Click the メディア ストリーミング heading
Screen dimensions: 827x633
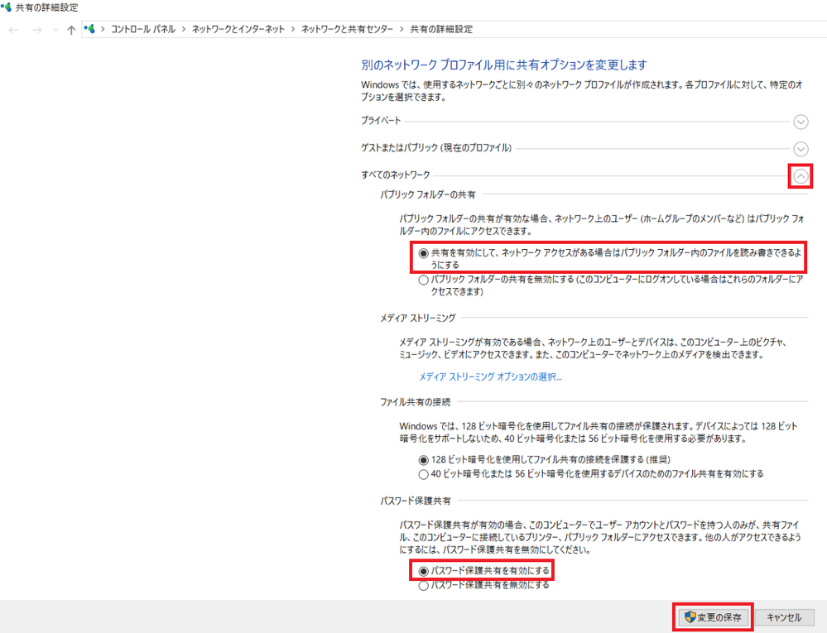418,318
